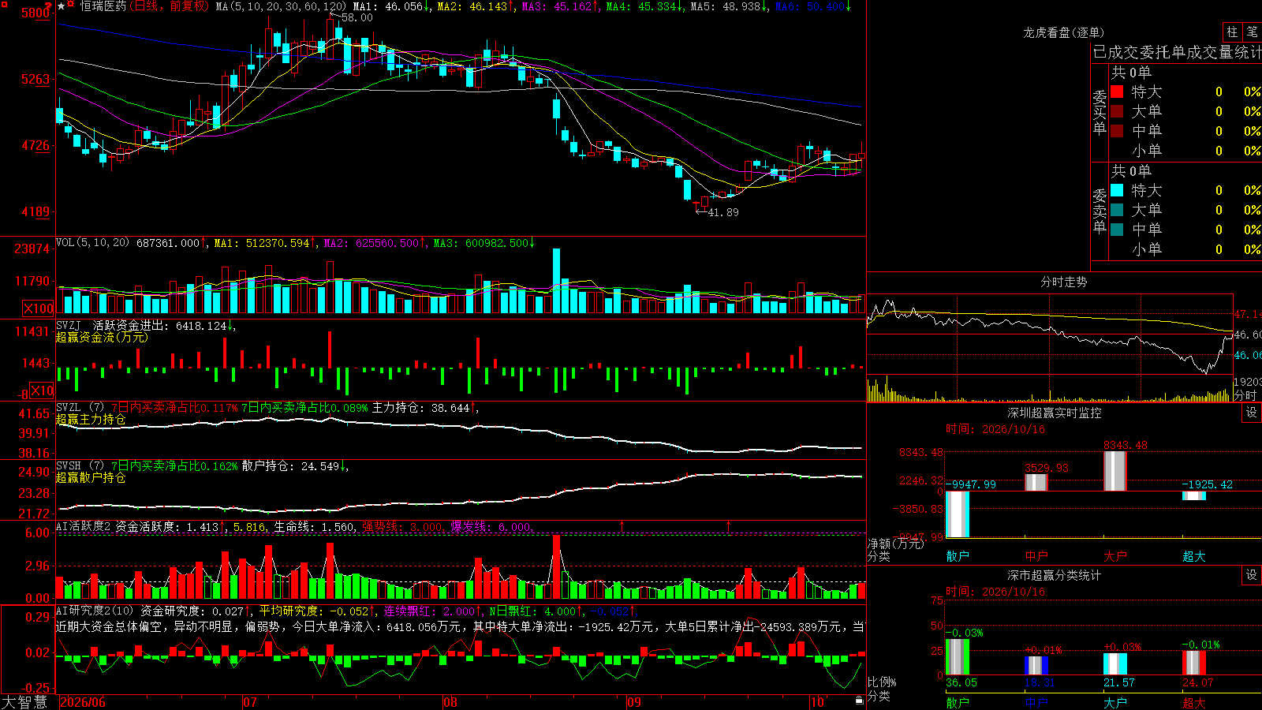Click the 超大 -1925.42 bar in real-time monitor

point(1194,495)
